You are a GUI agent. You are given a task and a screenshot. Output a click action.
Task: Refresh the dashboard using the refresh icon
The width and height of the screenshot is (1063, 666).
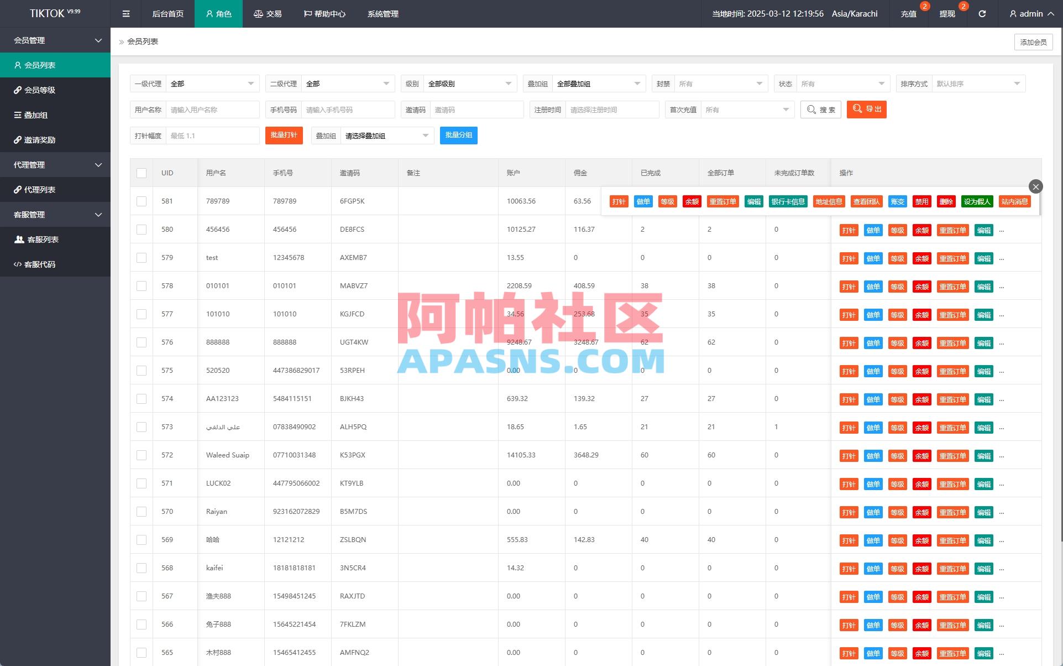click(982, 13)
